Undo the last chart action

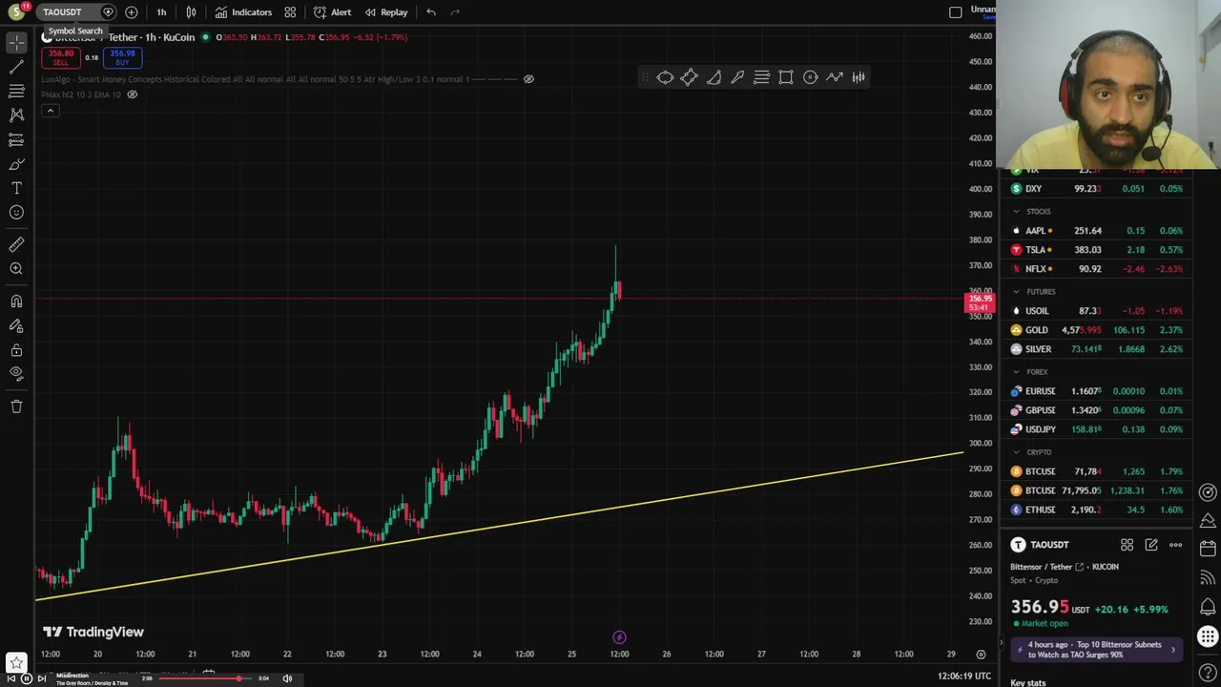tap(431, 12)
